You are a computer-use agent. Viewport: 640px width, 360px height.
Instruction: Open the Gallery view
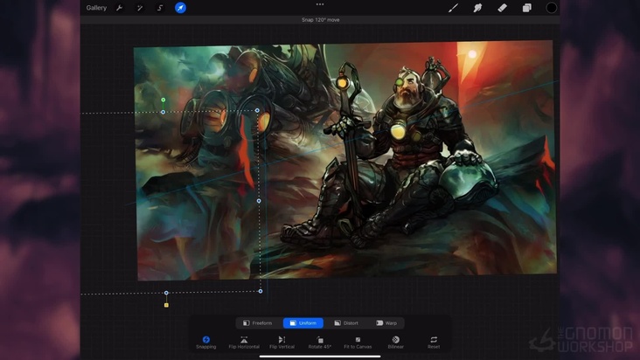(x=96, y=8)
